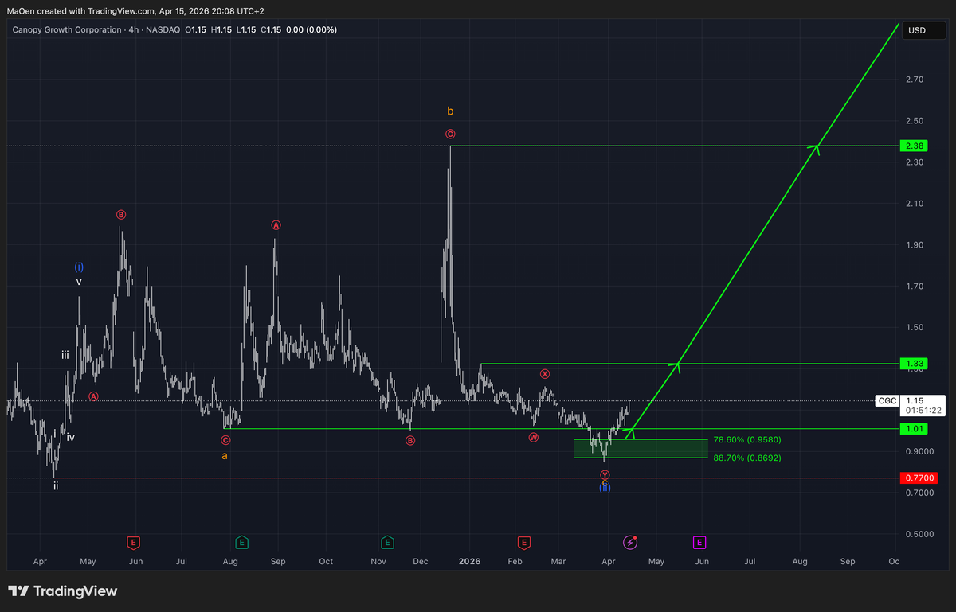Click the 2026 year label on time axis
The height and width of the screenshot is (612, 956).
469,561
